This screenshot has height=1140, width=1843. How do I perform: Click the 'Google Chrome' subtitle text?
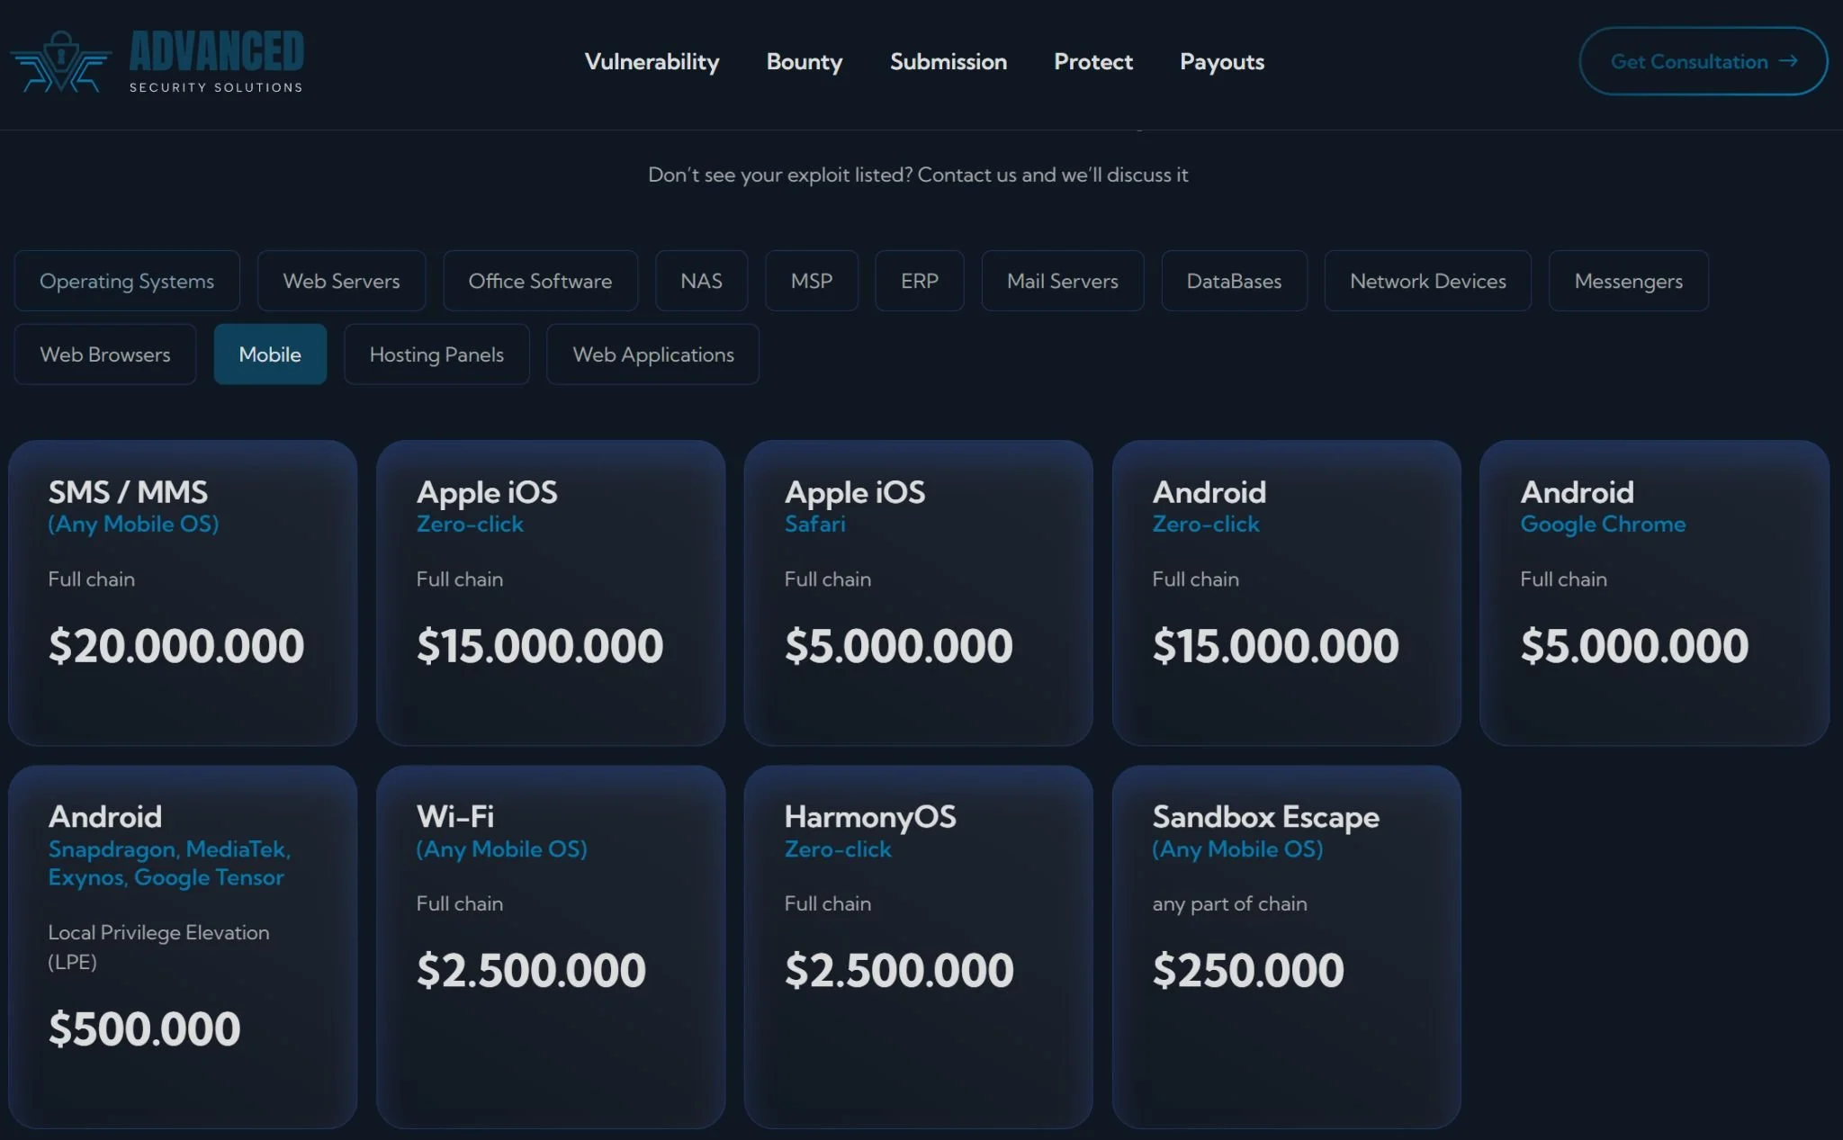click(1603, 525)
